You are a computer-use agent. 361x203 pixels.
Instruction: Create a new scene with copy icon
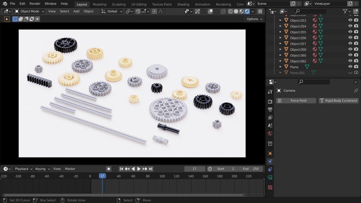293,4
